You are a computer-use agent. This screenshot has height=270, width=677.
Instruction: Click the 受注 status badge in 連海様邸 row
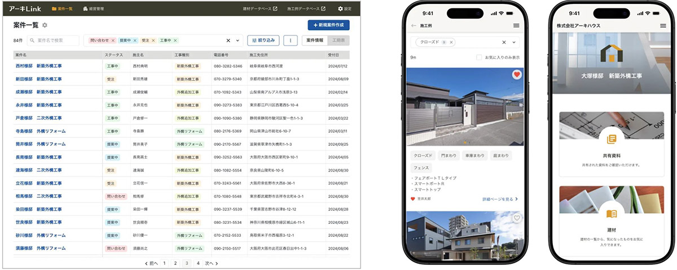coord(110,170)
